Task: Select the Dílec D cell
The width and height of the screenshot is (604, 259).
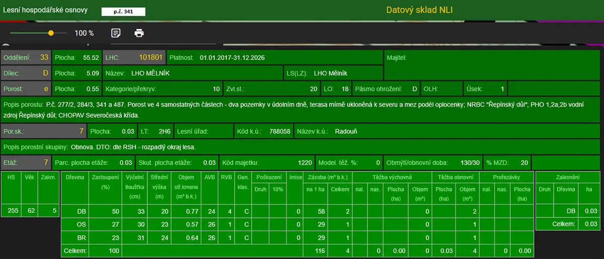Action: tap(26, 73)
